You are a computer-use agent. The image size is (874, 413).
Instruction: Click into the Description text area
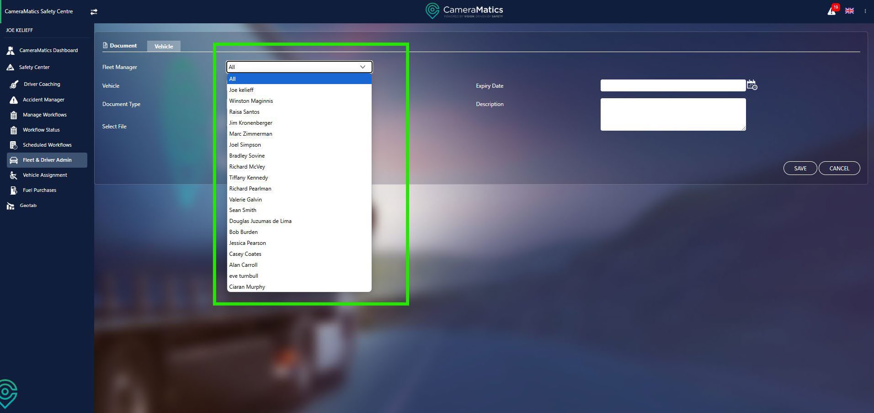tap(672, 114)
